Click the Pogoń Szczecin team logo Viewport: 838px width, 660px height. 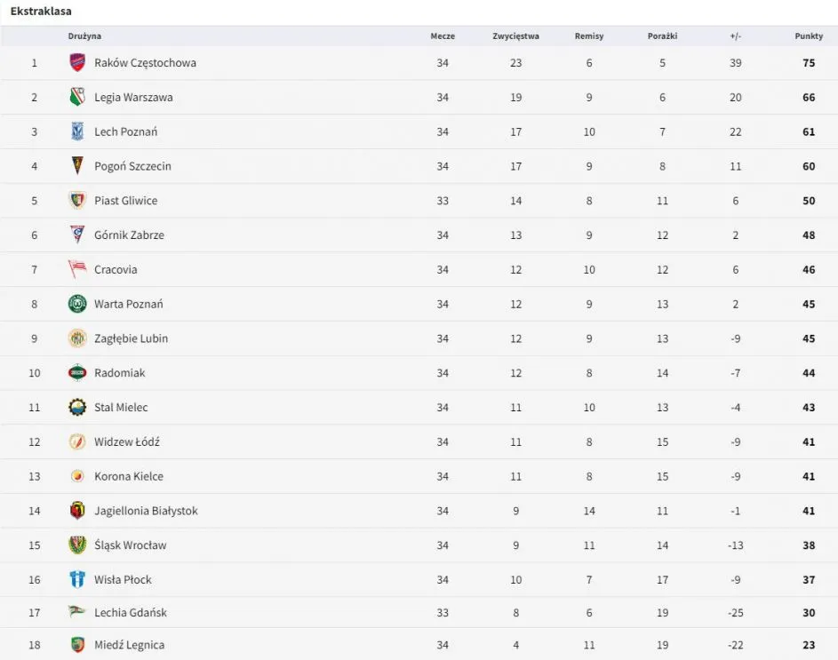pos(77,166)
